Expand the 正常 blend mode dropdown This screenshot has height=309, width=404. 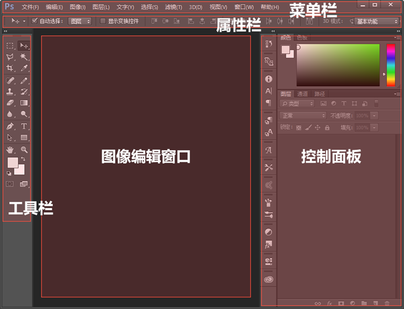[x=303, y=115]
